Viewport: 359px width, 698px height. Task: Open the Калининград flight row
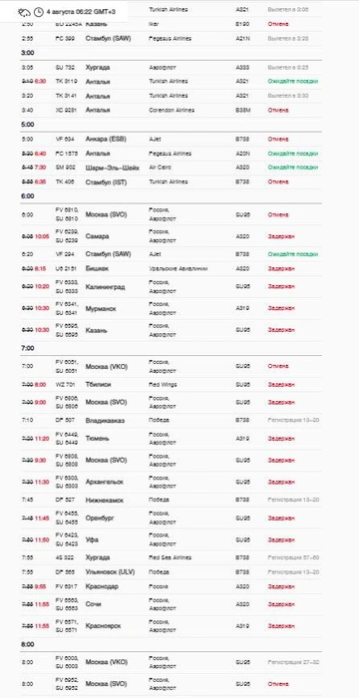click(172, 287)
